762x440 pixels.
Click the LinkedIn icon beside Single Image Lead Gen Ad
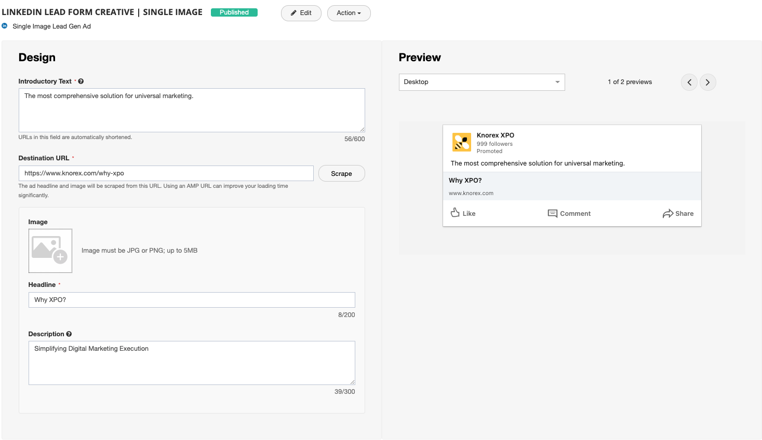point(5,26)
